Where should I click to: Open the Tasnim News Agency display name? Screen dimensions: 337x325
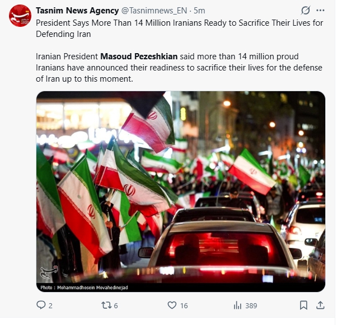tap(77, 10)
